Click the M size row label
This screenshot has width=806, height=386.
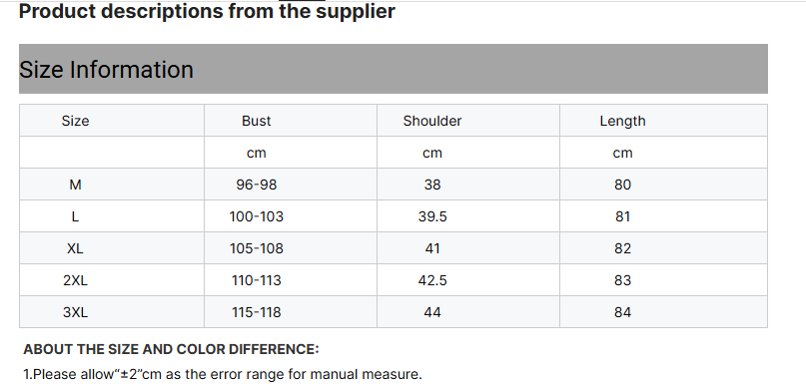coord(75,185)
